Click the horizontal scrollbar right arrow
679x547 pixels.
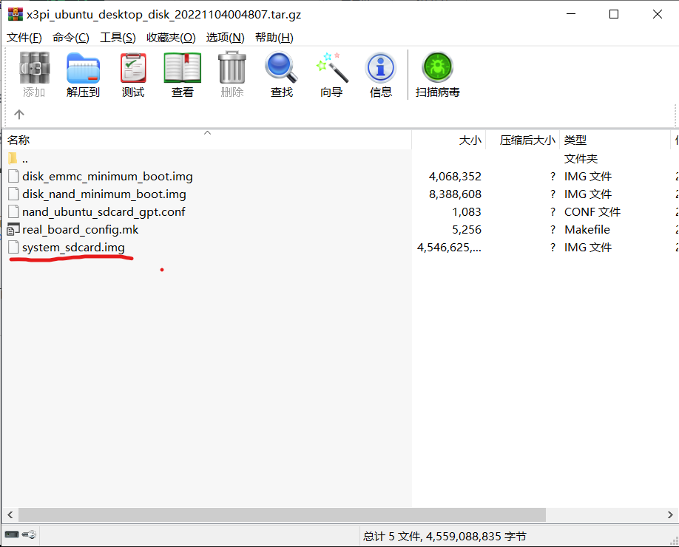coord(670,514)
